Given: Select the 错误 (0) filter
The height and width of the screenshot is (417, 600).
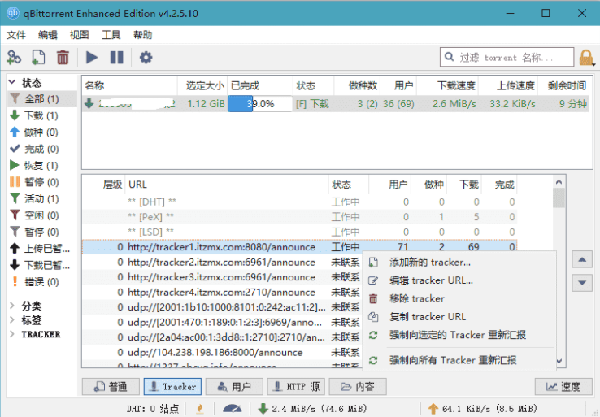Looking at the screenshot, I should click(41, 282).
